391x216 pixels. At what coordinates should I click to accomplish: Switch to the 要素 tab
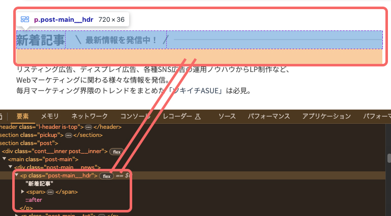pos(22,116)
